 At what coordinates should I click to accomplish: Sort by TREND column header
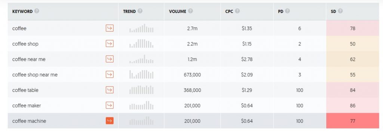click(x=129, y=12)
